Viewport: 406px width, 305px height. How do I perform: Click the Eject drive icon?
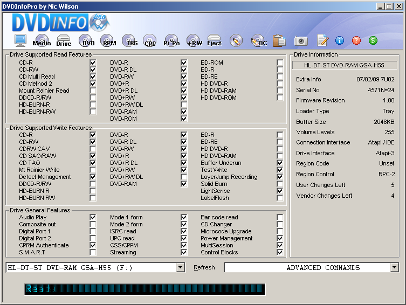pos(214,41)
